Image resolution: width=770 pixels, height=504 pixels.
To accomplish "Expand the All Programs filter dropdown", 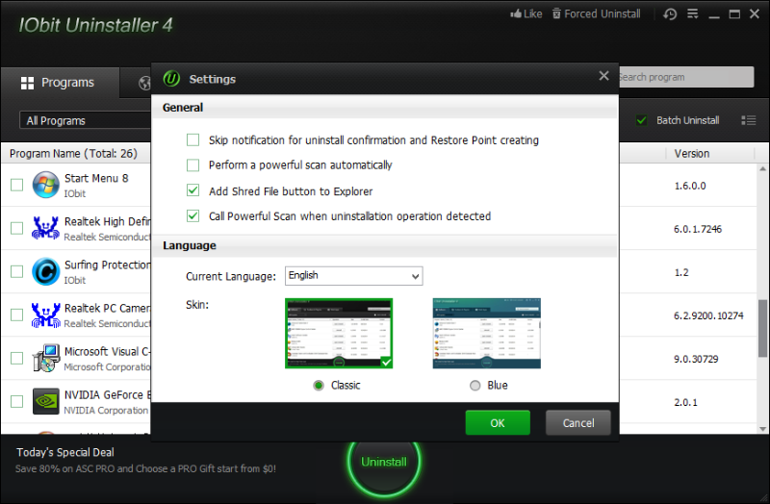I will (85, 120).
